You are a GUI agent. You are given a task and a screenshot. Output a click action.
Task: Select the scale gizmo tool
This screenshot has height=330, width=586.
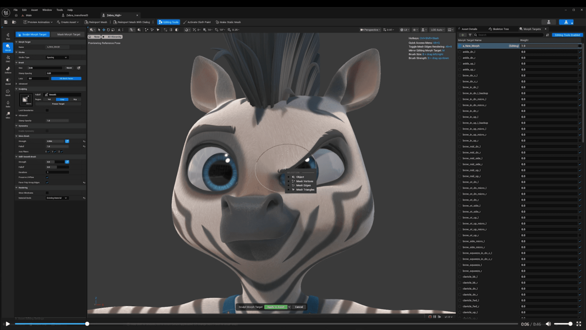pos(113,30)
